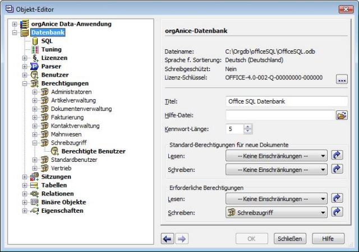Expand the Parser node

coord(25,67)
